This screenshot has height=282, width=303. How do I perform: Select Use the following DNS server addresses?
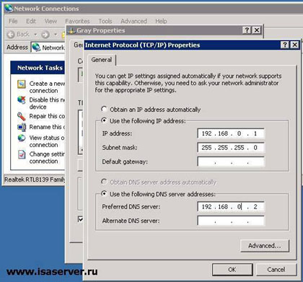point(104,193)
